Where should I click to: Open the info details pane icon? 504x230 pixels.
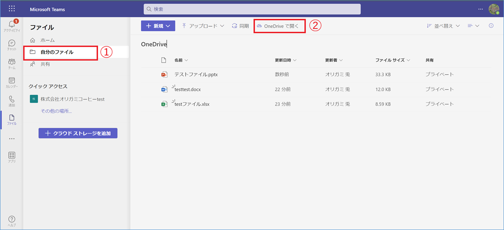491,26
